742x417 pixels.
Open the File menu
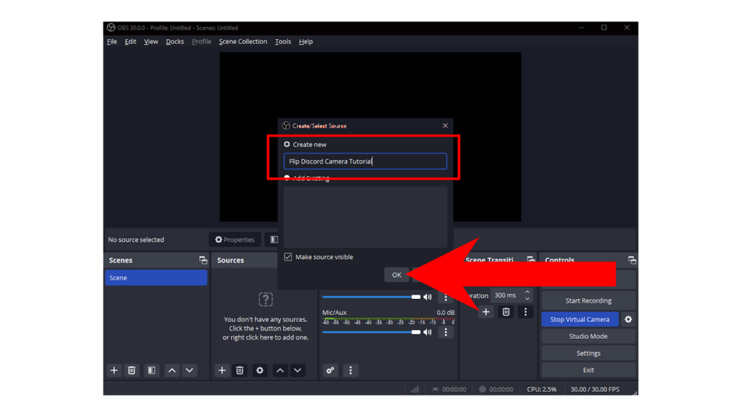[x=112, y=41]
